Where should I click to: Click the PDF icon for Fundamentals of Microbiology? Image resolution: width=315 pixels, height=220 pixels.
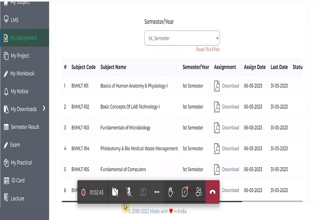[217, 128]
